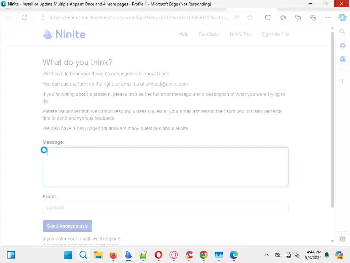350x263 pixels.
Task: Open the help page link
Action: 87,128
